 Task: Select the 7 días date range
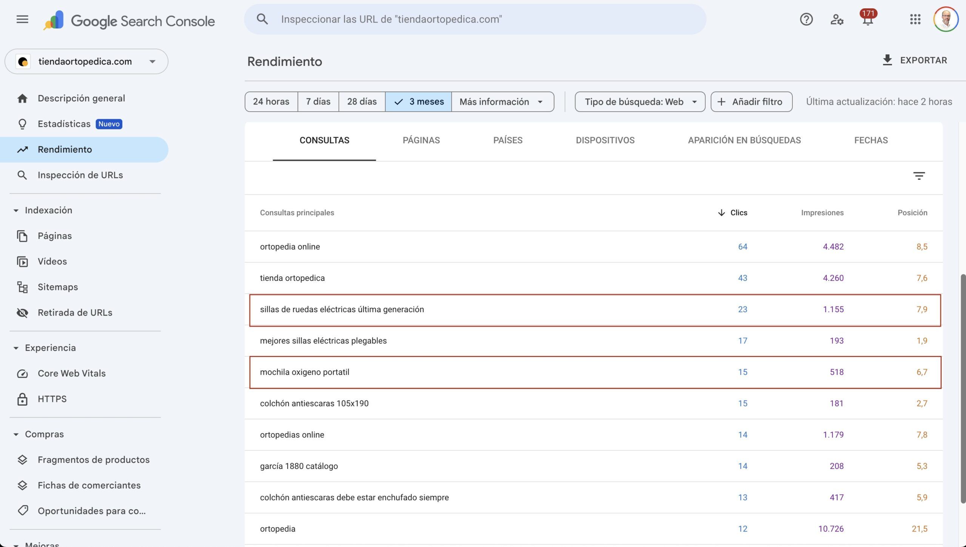pos(318,102)
